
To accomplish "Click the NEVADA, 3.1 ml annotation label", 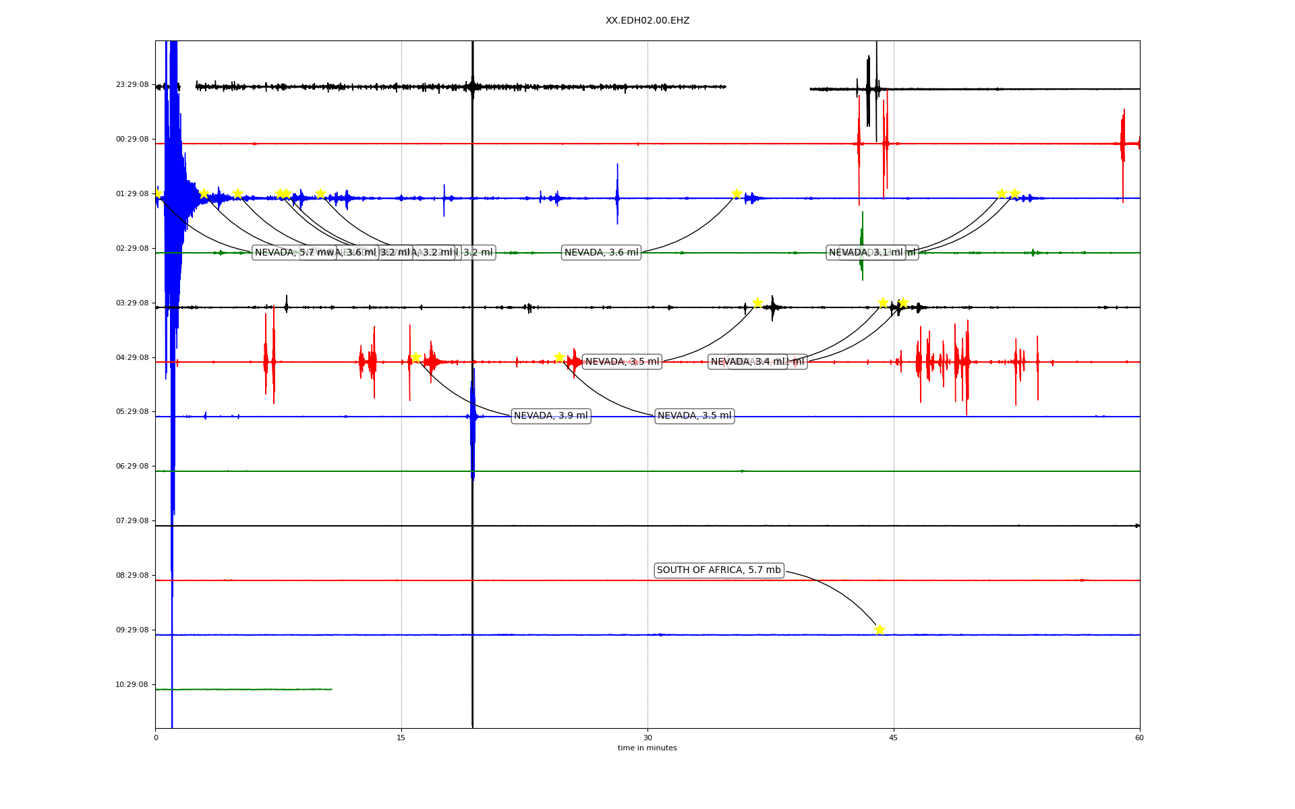I will tap(865, 253).
